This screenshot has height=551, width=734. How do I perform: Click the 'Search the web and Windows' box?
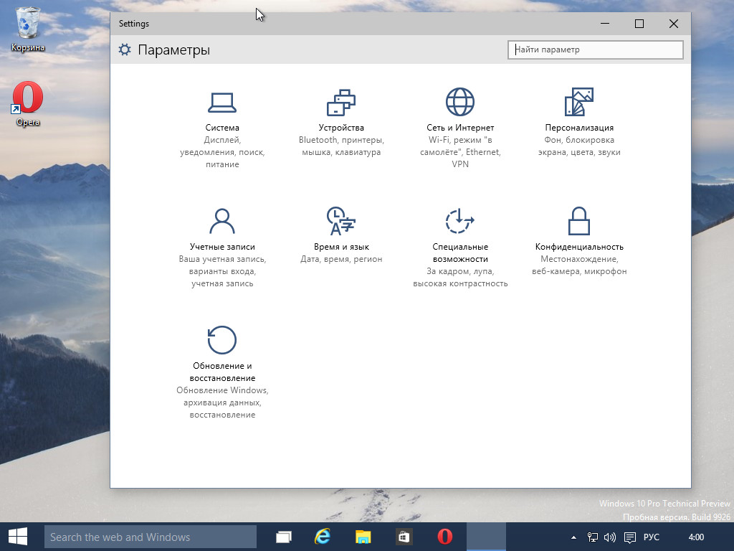click(x=151, y=537)
